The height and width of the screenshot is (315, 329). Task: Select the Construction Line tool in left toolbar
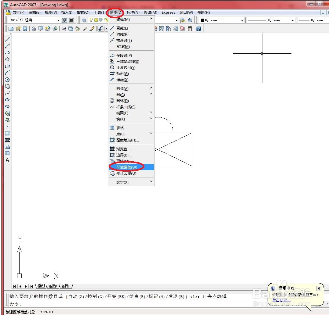click(x=7, y=46)
